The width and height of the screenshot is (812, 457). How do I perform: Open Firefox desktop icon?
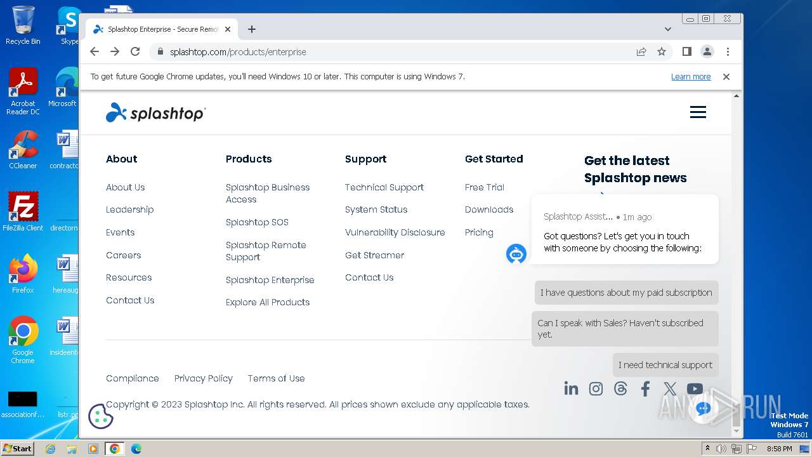click(23, 274)
